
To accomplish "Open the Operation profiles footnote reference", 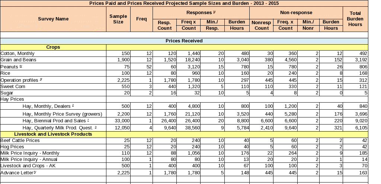I will pos(41,79).
